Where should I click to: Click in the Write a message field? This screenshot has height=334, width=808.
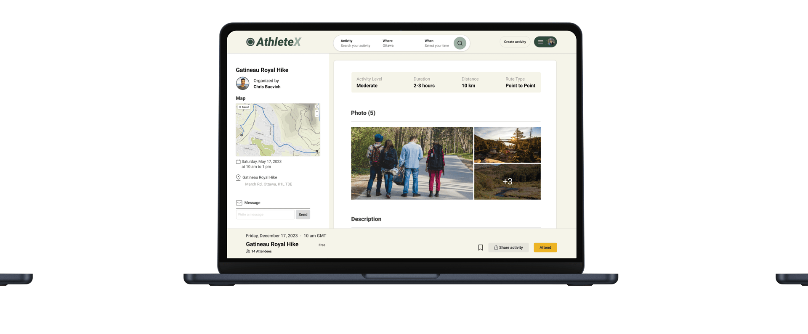[265, 214]
